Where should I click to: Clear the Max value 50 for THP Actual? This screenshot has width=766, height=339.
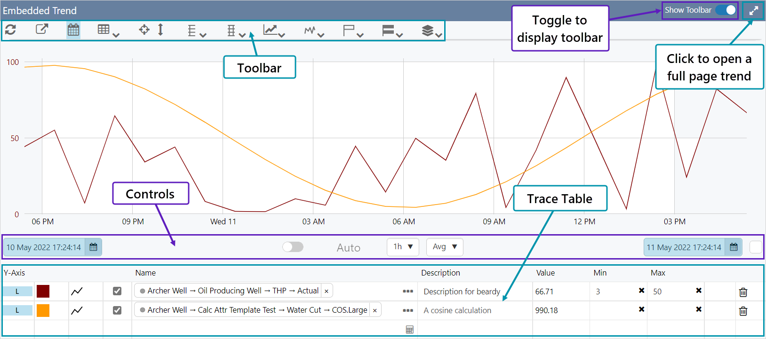click(x=699, y=291)
